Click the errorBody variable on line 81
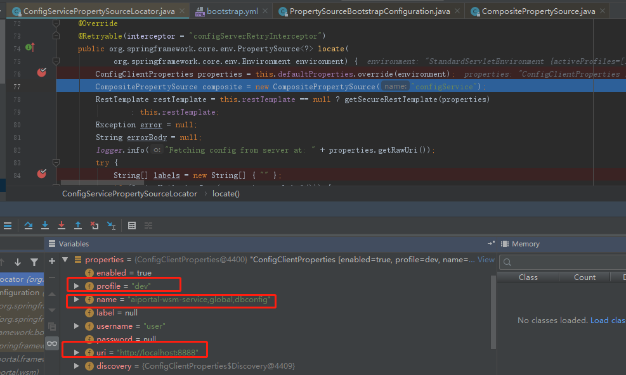The image size is (626, 375). 147,137
